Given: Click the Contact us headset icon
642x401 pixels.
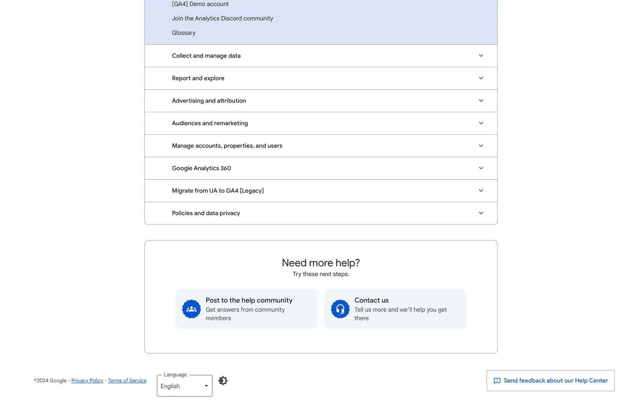Looking at the screenshot, I should [340, 309].
